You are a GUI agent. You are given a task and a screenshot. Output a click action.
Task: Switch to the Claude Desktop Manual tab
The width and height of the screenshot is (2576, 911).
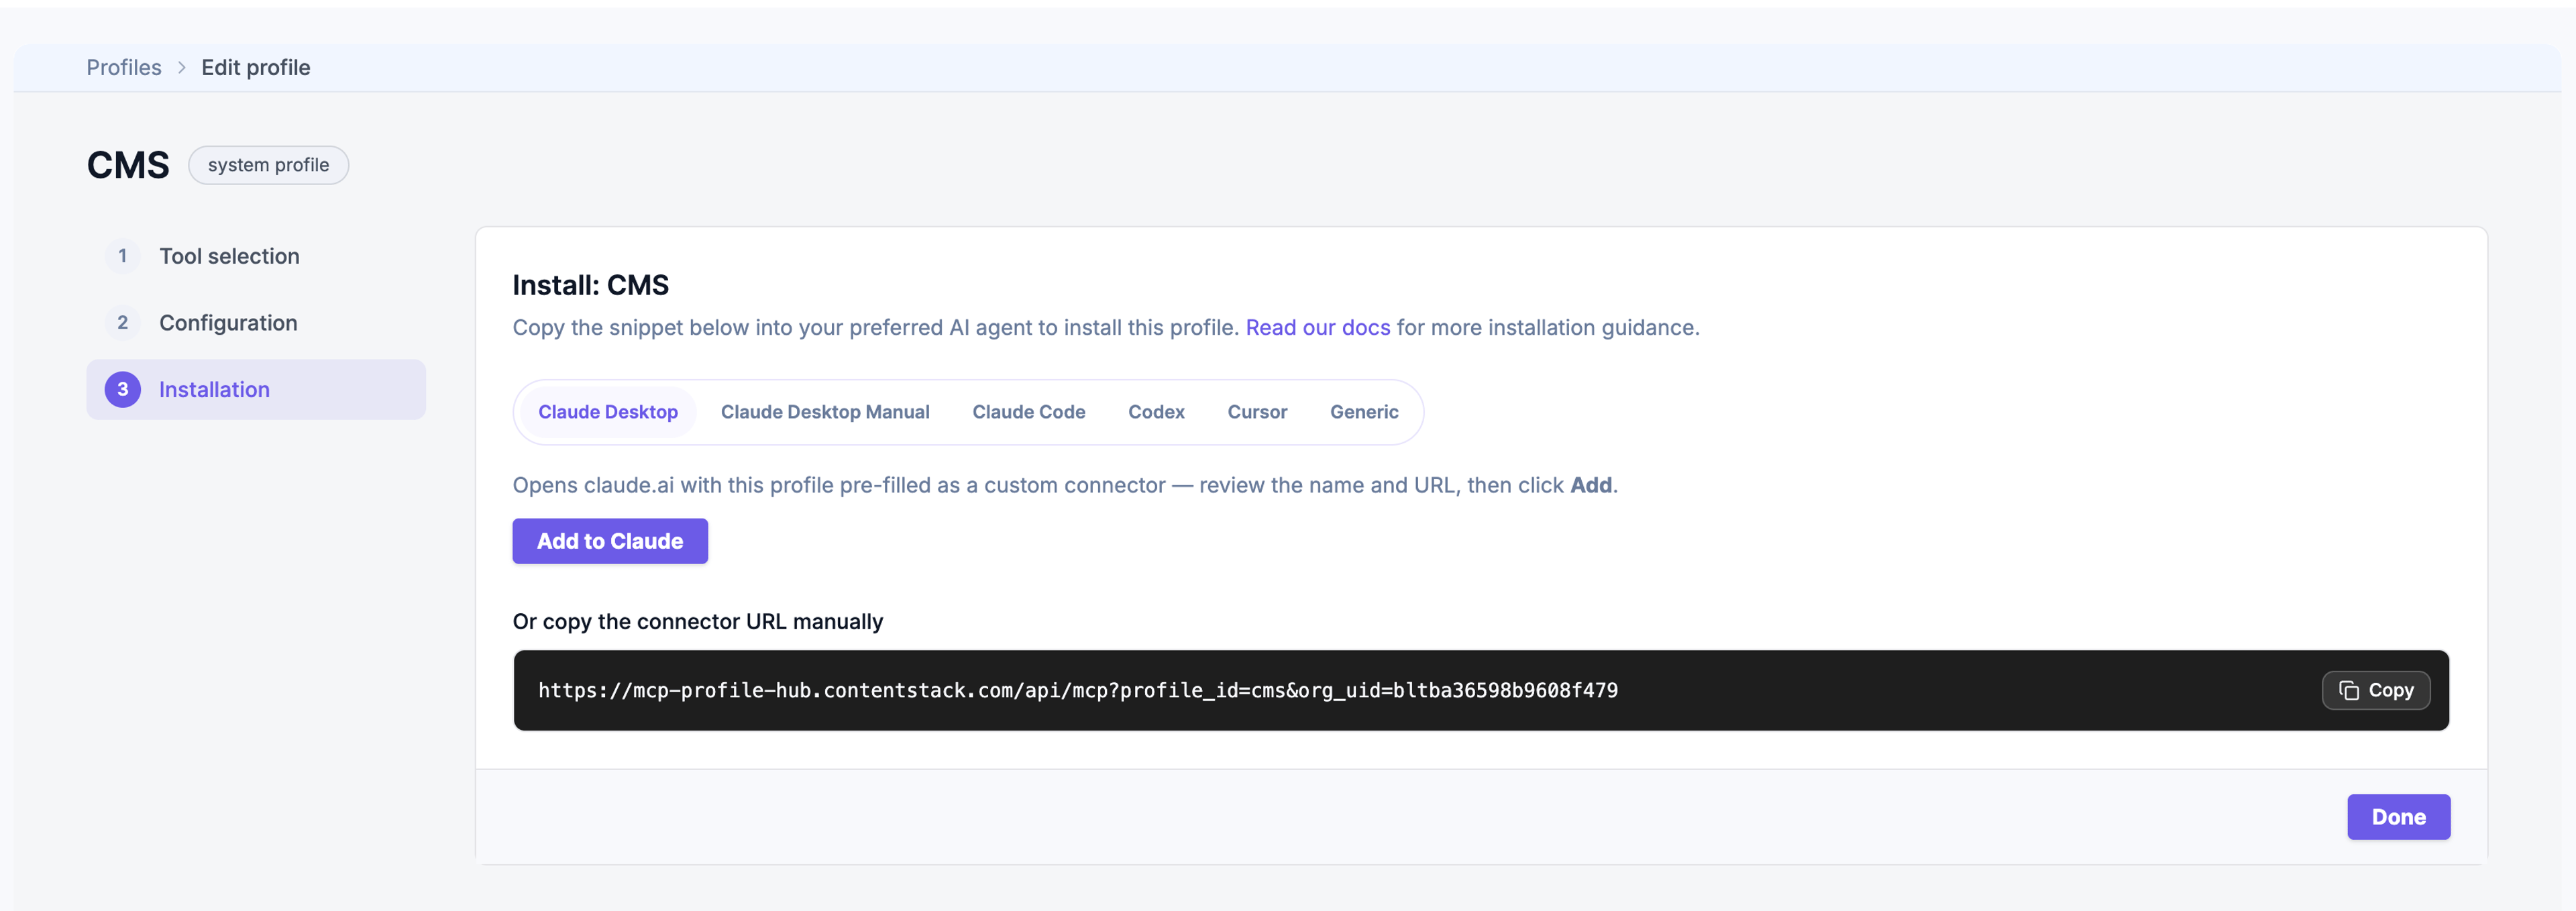click(825, 412)
